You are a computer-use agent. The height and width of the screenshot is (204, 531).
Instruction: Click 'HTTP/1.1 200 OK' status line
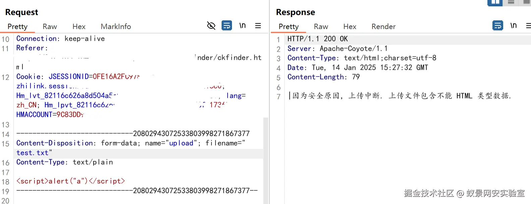coord(318,39)
